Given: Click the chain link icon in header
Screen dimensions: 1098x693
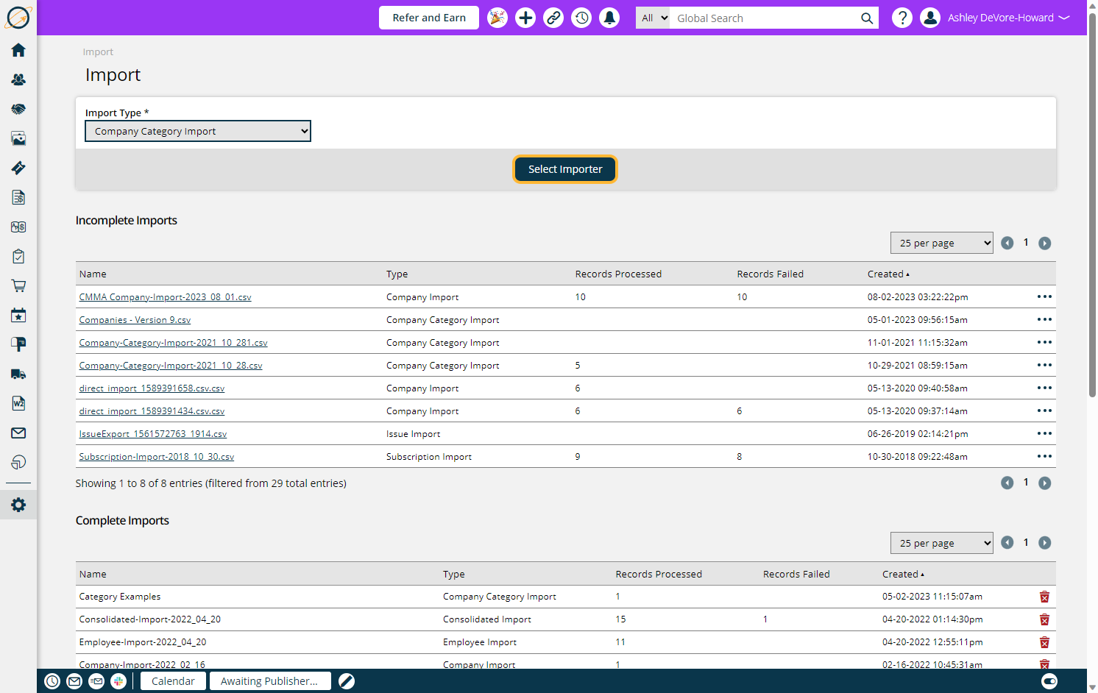Looking at the screenshot, I should [553, 18].
